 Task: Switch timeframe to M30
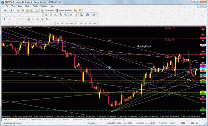click(72, 24)
